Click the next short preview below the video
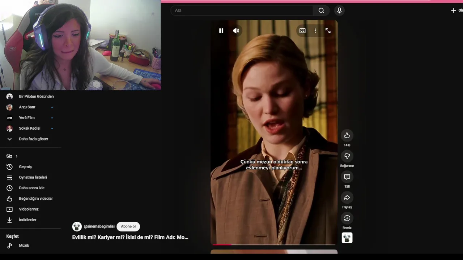The height and width of the screenshot is (260, 463). pos(274,252)
